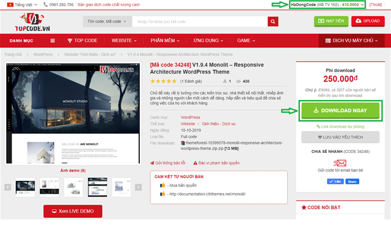Select the fourth demo thumbnail

98,187
